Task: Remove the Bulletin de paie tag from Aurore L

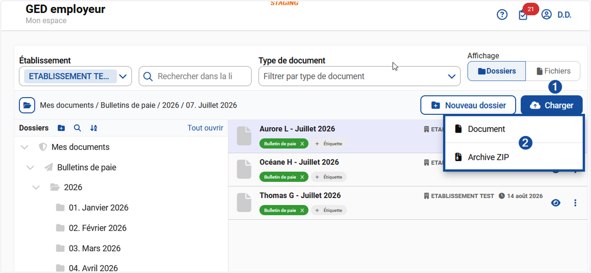Action: [x=302, y=144]
